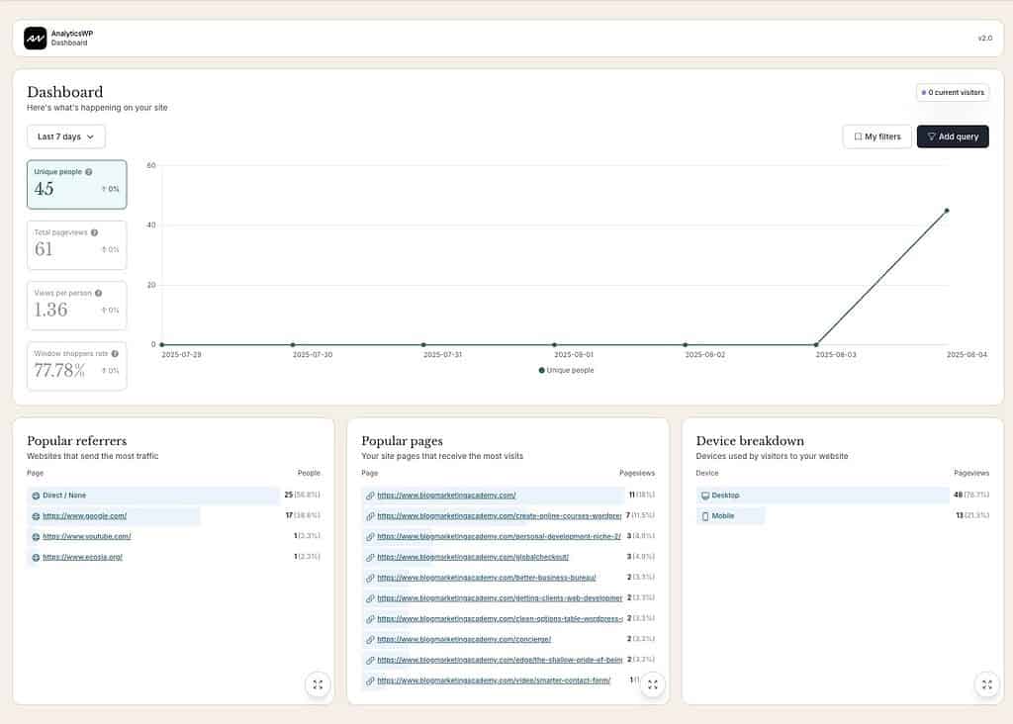Click the help icon beside Window shoppers rate

point(115,353)
